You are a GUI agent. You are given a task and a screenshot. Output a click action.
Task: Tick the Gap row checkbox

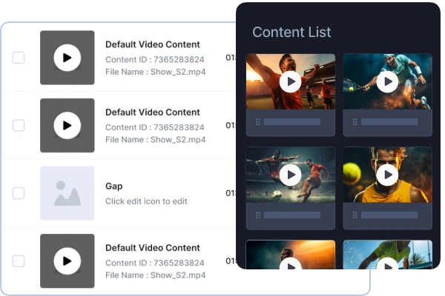click(x=19, y=193)
